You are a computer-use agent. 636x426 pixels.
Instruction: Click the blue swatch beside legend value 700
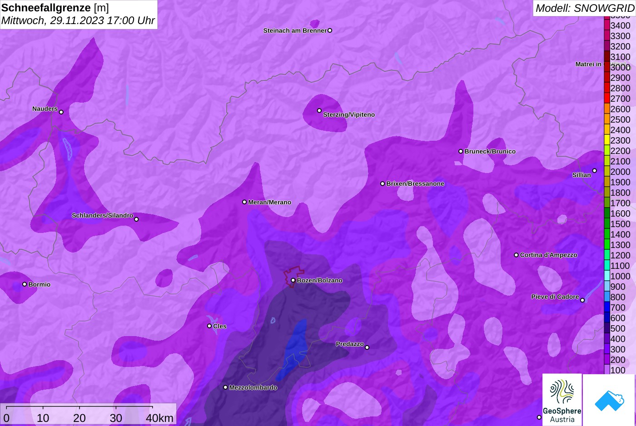point(607,307)
